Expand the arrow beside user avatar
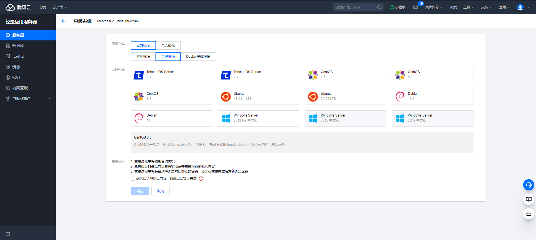Screen dimensions: 536x240 pos(528,8)
